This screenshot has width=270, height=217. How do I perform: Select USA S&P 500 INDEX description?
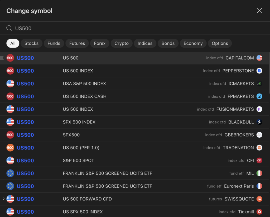pyautogui.click(x=84, y=84)
